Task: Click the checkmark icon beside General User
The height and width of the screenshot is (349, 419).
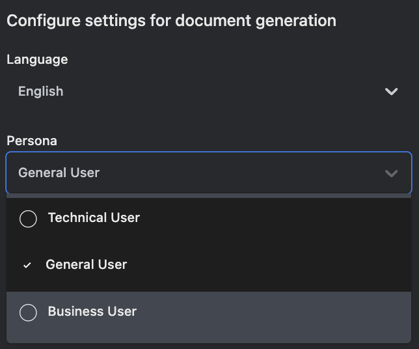Action: tap(27, 265)
